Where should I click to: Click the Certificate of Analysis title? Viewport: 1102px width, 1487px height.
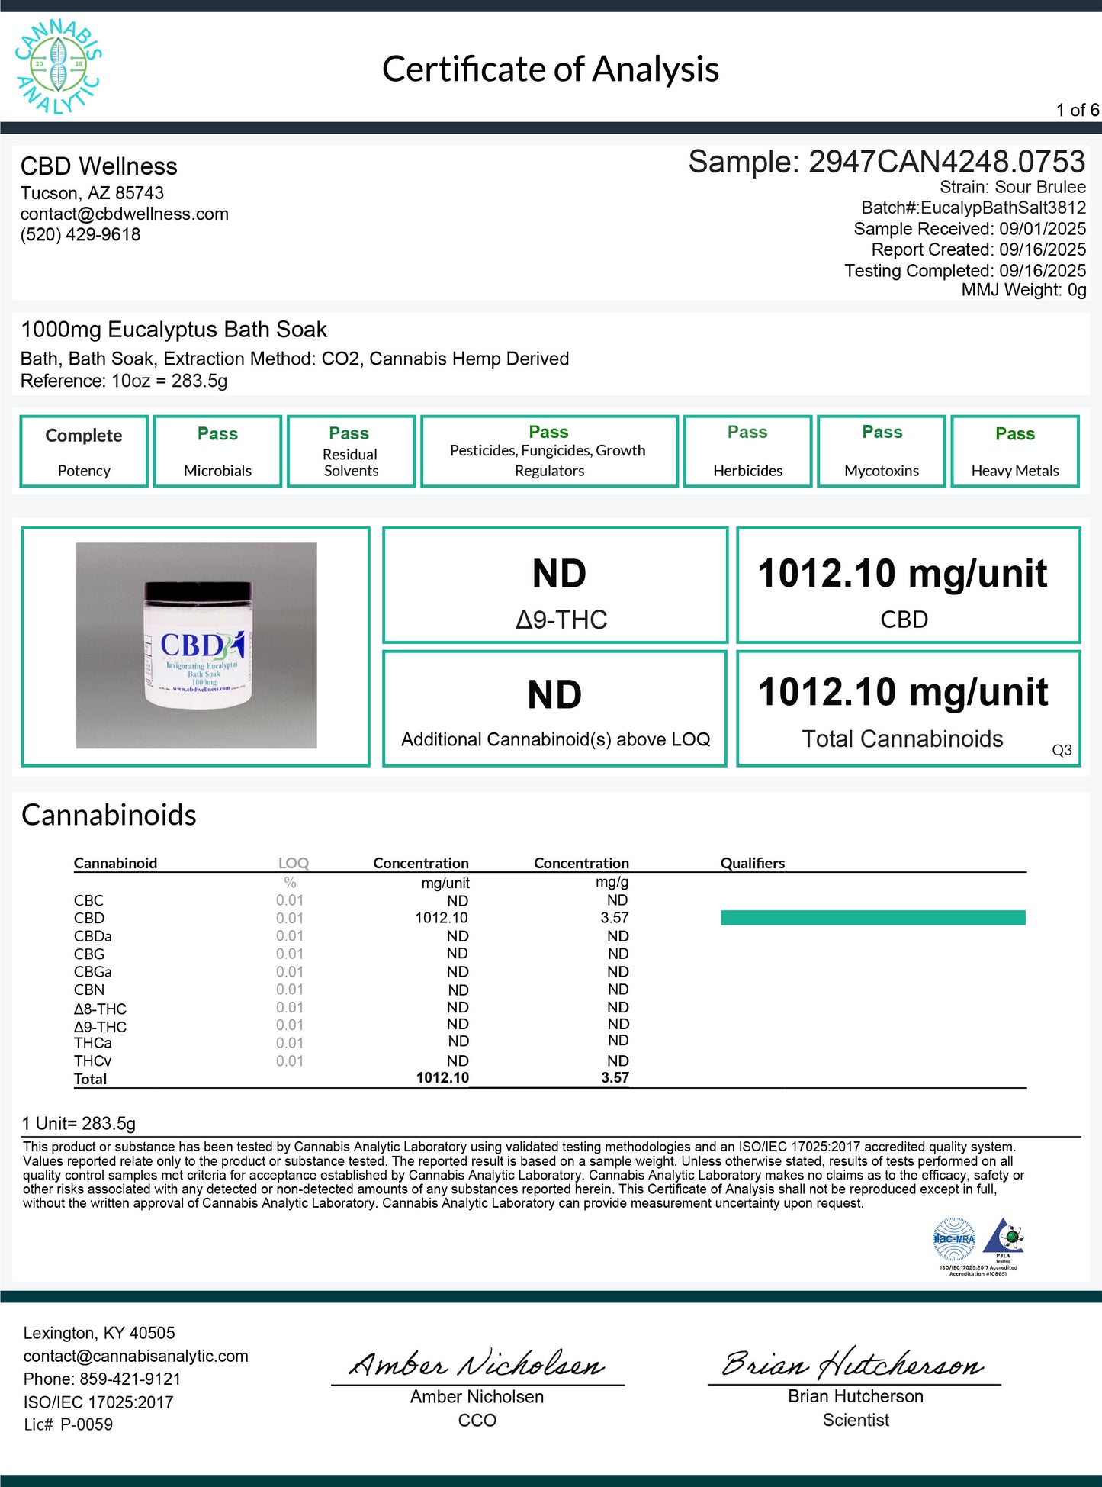pos(551,69)
